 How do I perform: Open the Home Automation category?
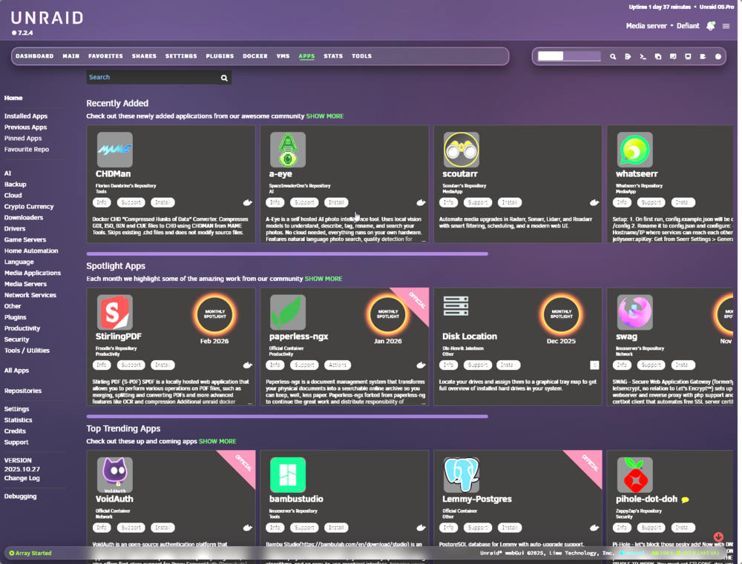coord(31,251)
